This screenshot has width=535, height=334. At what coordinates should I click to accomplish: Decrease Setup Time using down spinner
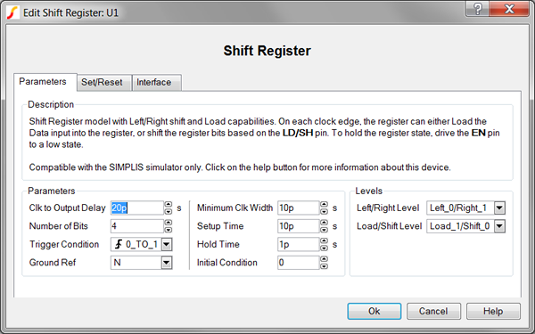[x=325, y=230]
